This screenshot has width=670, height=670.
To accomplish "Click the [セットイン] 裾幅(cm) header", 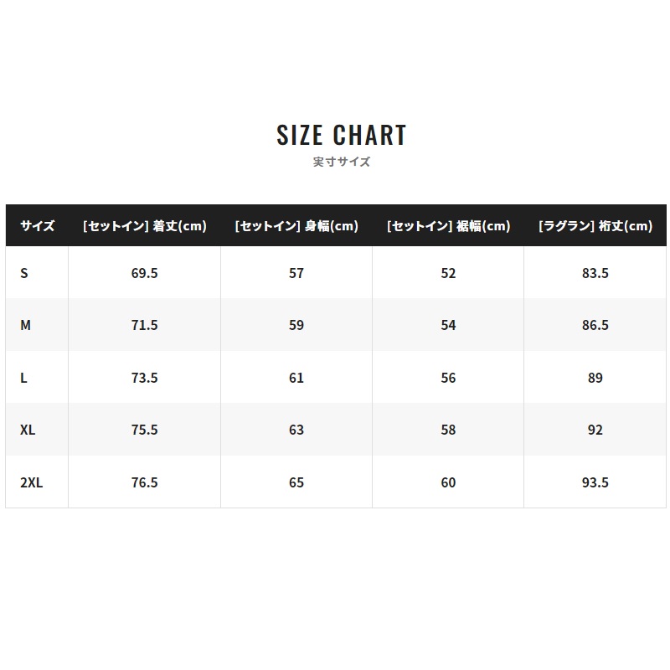I will 448,225.
